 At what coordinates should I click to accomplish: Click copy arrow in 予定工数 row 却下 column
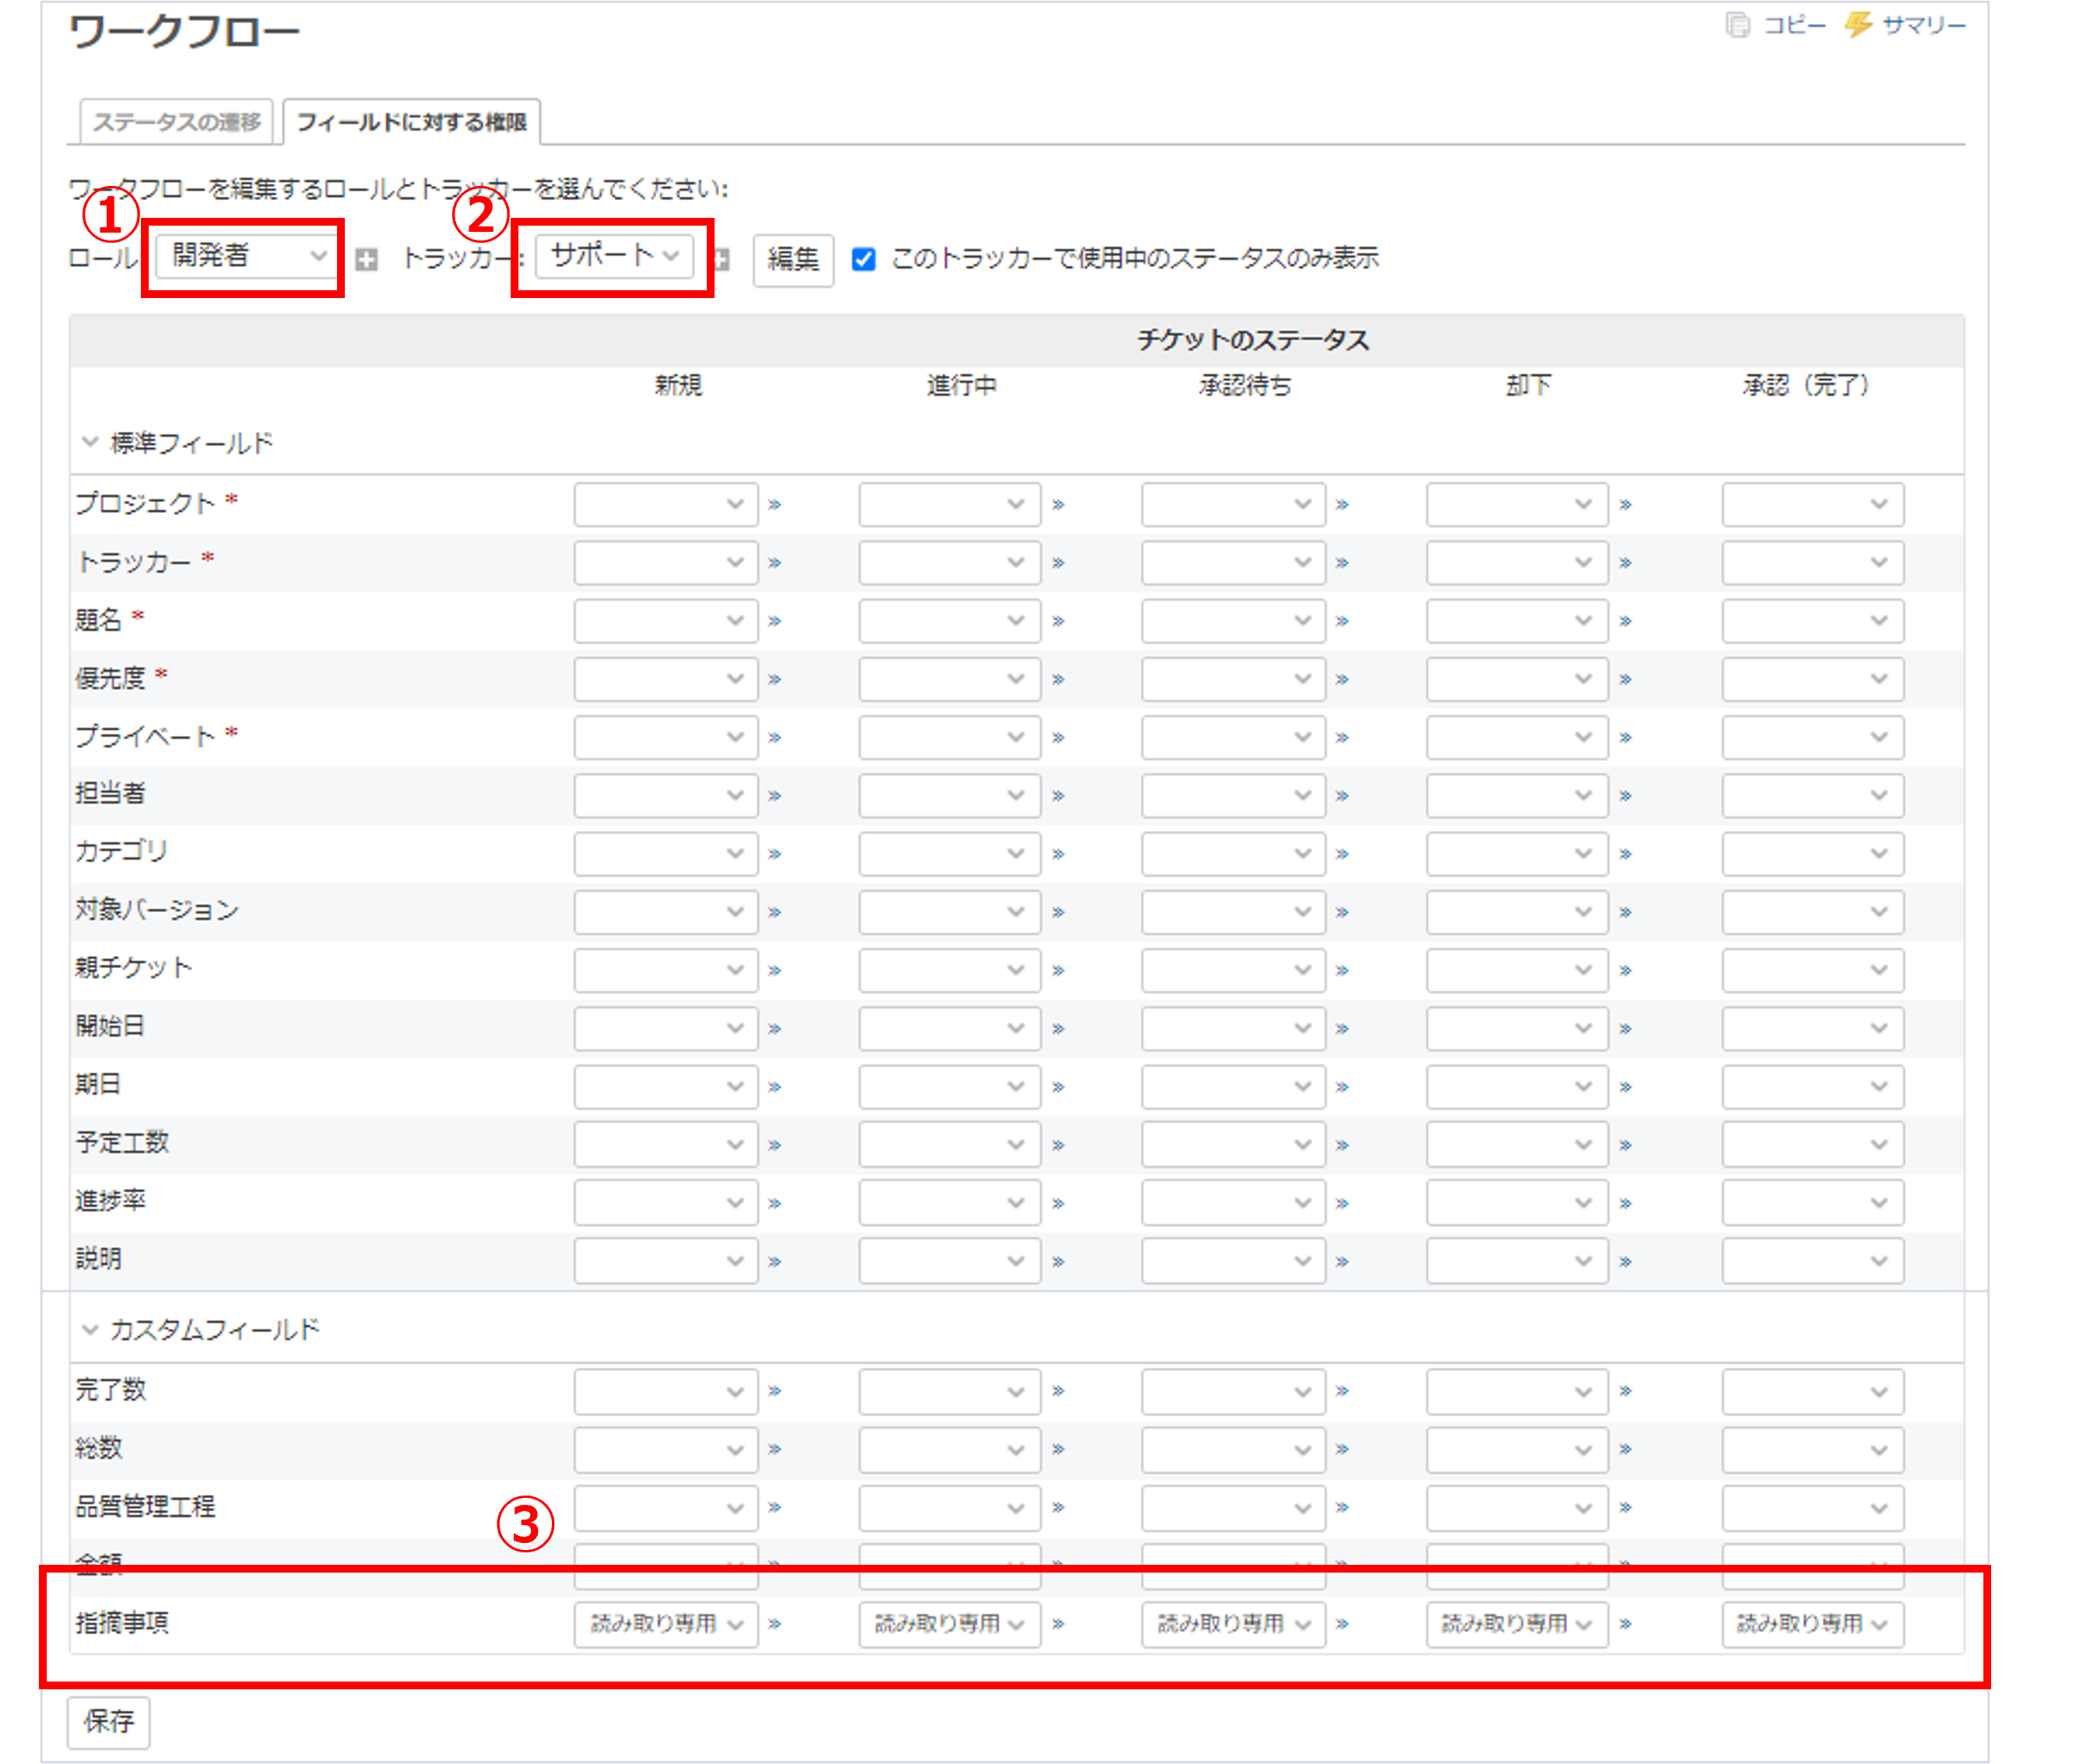tap(1626, 1145)
